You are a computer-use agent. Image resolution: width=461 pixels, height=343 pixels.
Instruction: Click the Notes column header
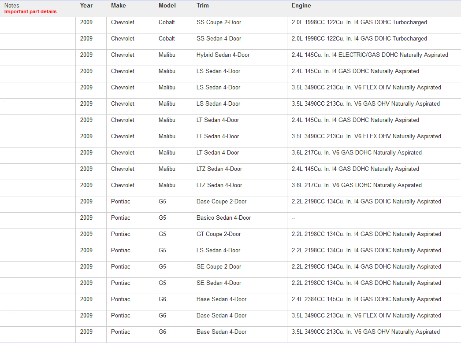12,6
